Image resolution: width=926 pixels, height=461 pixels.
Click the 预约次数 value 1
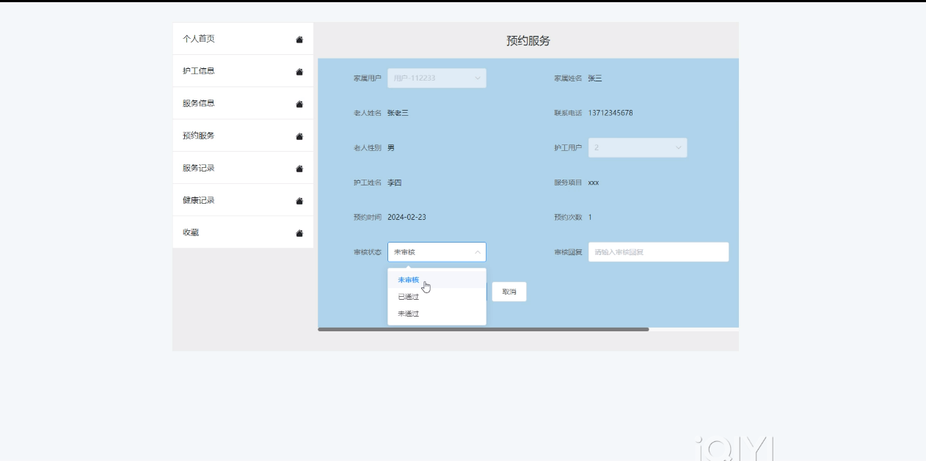click(590, 217)
